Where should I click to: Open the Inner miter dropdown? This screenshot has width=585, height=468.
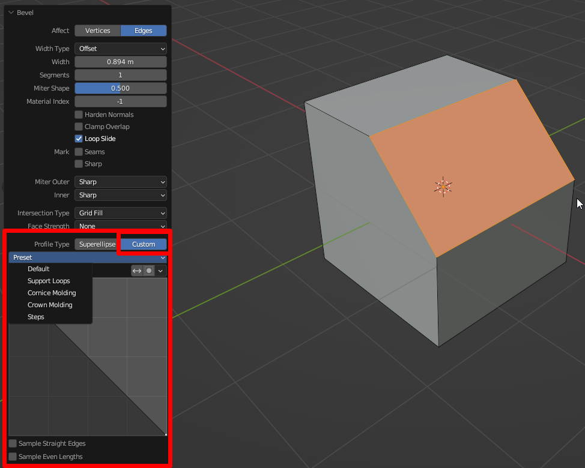pos(121,195)
